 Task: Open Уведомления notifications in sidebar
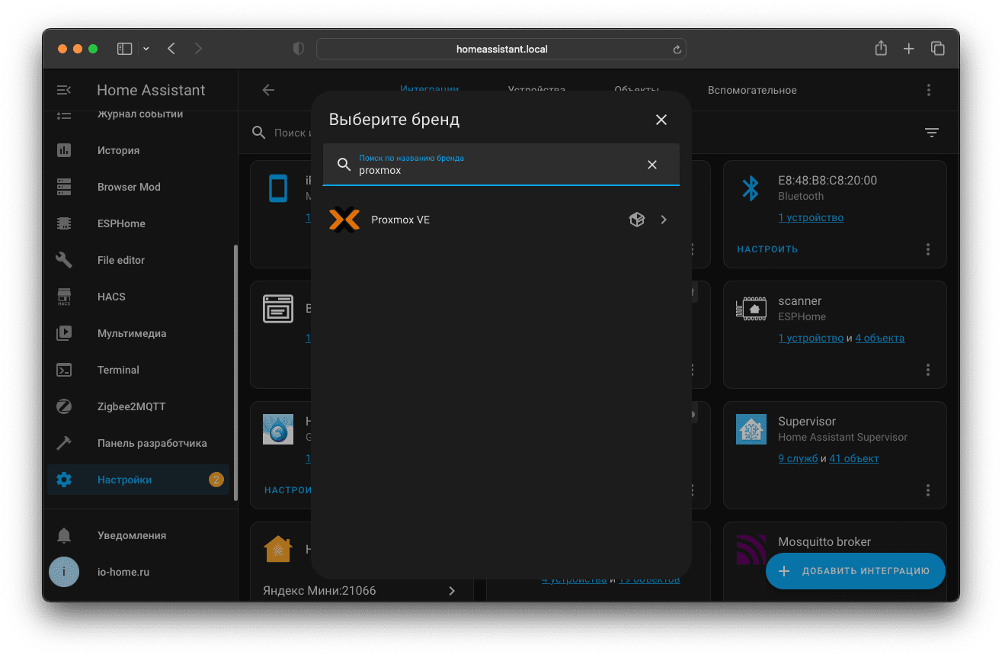click(x=132, y=535)
